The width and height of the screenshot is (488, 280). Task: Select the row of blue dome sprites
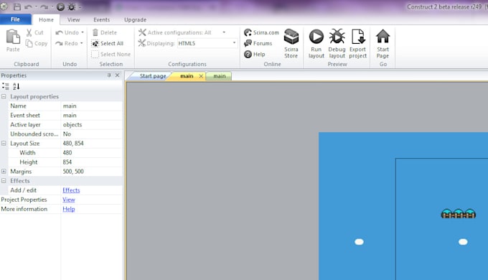pos(458,214)
